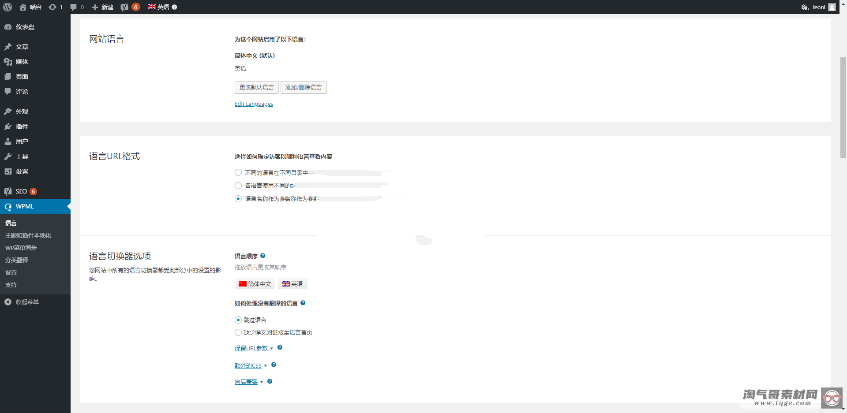847x413 pixels.
Task: Open Users icon in sidebar
Action: 8,141
